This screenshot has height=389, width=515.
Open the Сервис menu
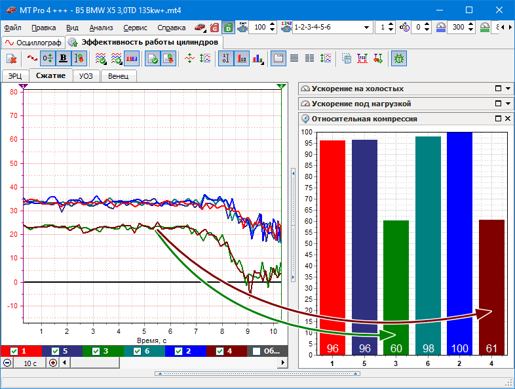136,28
